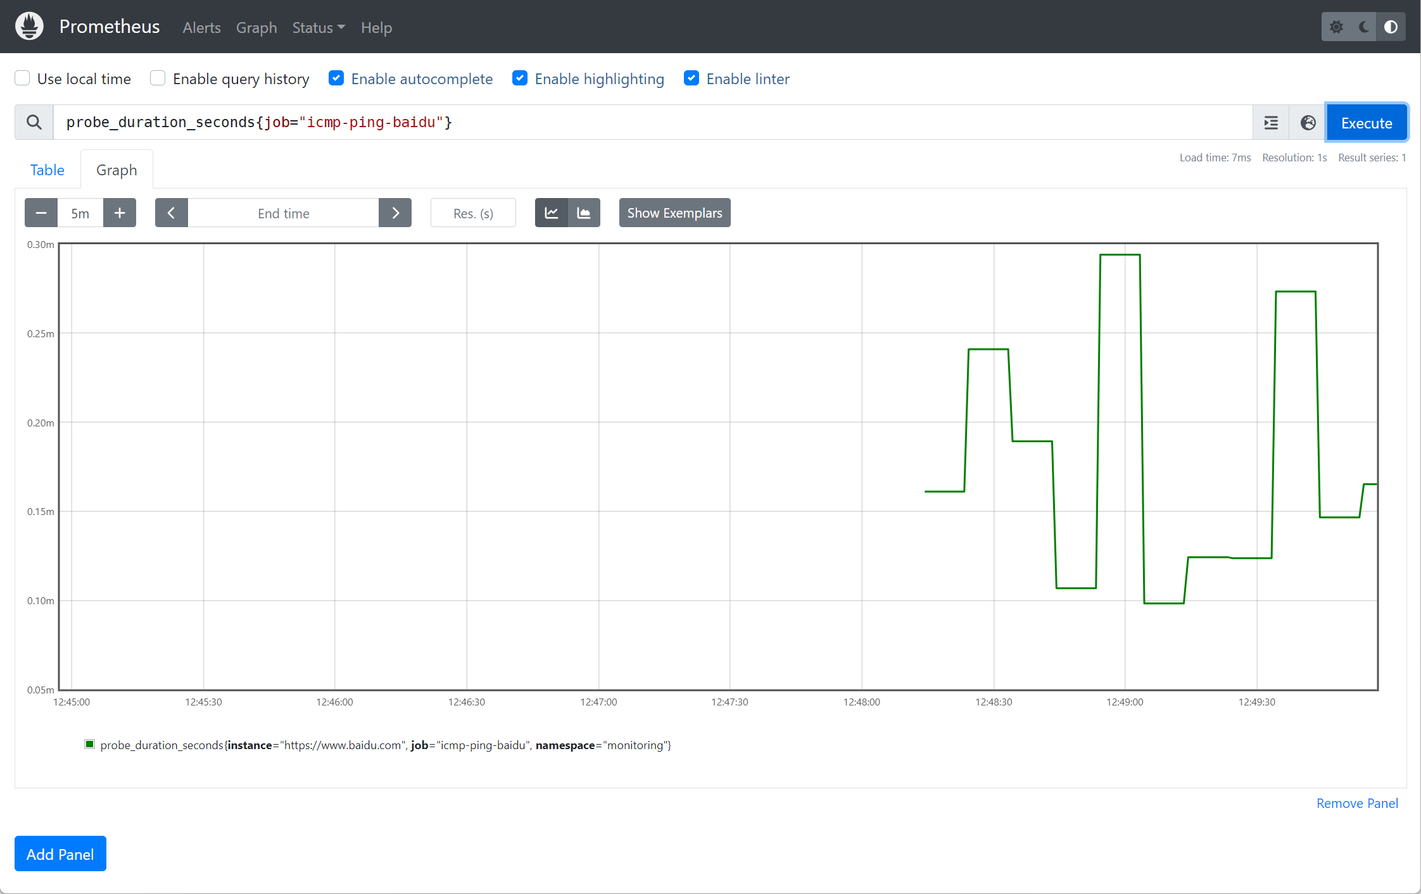
Task: Expand the Status dropdown menu
Action: pyautogui.click(x=319, y=28)
